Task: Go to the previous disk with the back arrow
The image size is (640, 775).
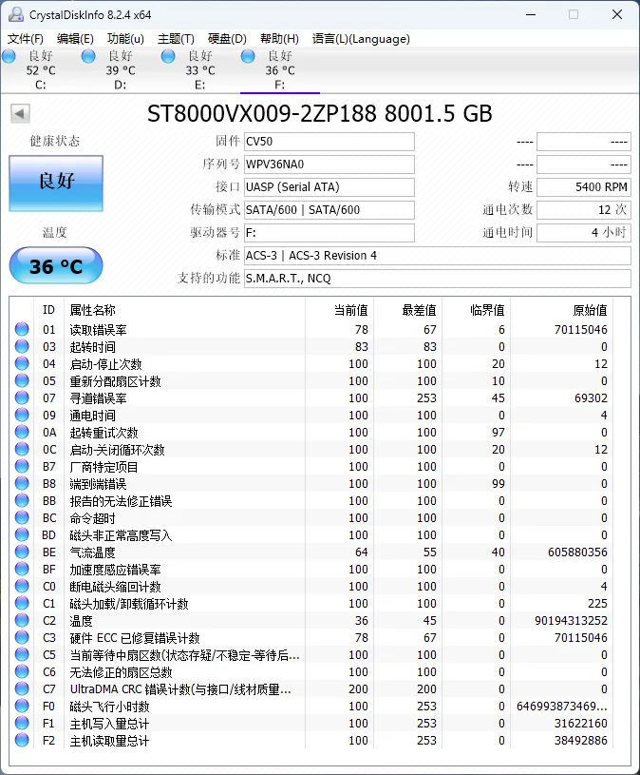Action: click(x=20, y=114)
